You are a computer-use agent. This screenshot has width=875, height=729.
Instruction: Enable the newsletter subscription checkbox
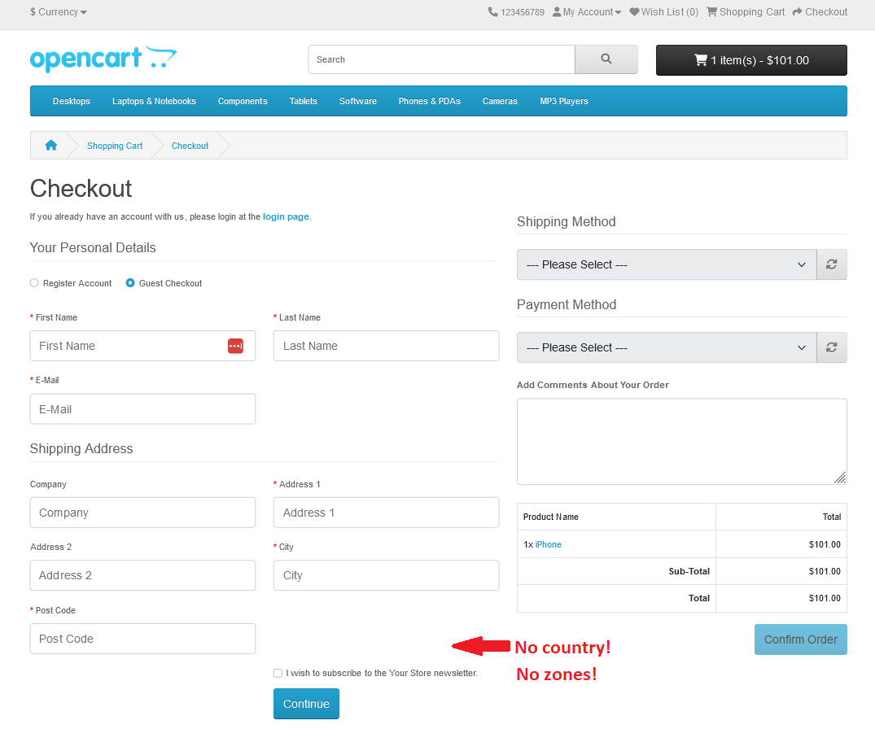point(278,673)
